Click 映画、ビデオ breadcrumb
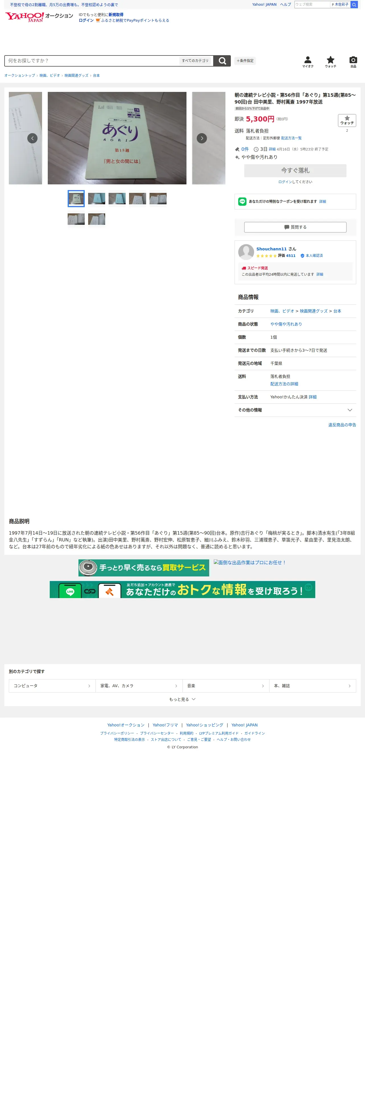The width and height of the screenshot is (365, 1096). [x=50, y=76]
